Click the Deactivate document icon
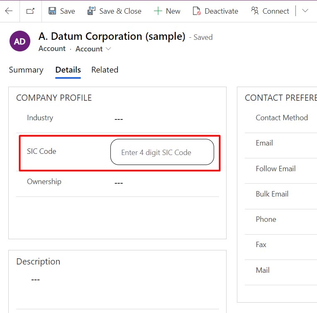 click(197, 11)
